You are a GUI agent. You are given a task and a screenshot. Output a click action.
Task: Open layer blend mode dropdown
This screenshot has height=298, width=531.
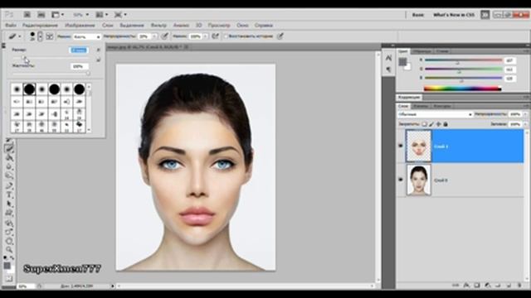pos(435,114)
